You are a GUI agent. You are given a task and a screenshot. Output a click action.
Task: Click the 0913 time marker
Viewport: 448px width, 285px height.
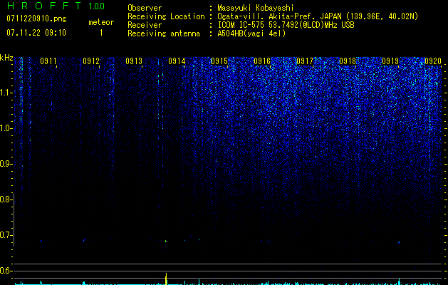[x=134, y=61]
